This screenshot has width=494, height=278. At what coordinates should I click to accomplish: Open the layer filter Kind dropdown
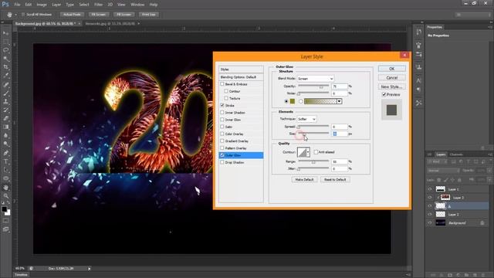tap(438, 161)
